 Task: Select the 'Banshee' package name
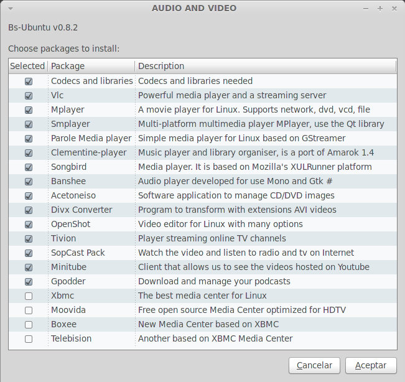(x=68, y=181)
